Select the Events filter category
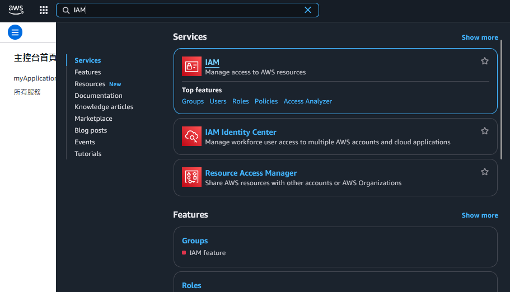 85,142
